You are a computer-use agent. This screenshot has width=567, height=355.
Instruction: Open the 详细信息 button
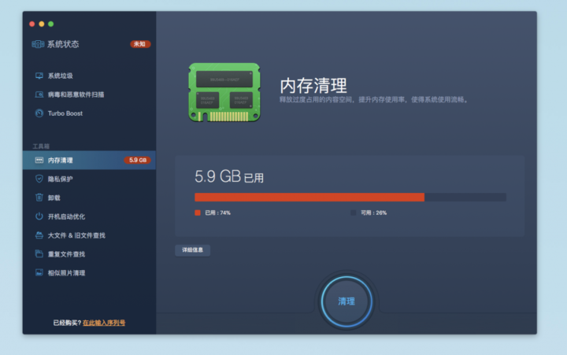(192, 250)
